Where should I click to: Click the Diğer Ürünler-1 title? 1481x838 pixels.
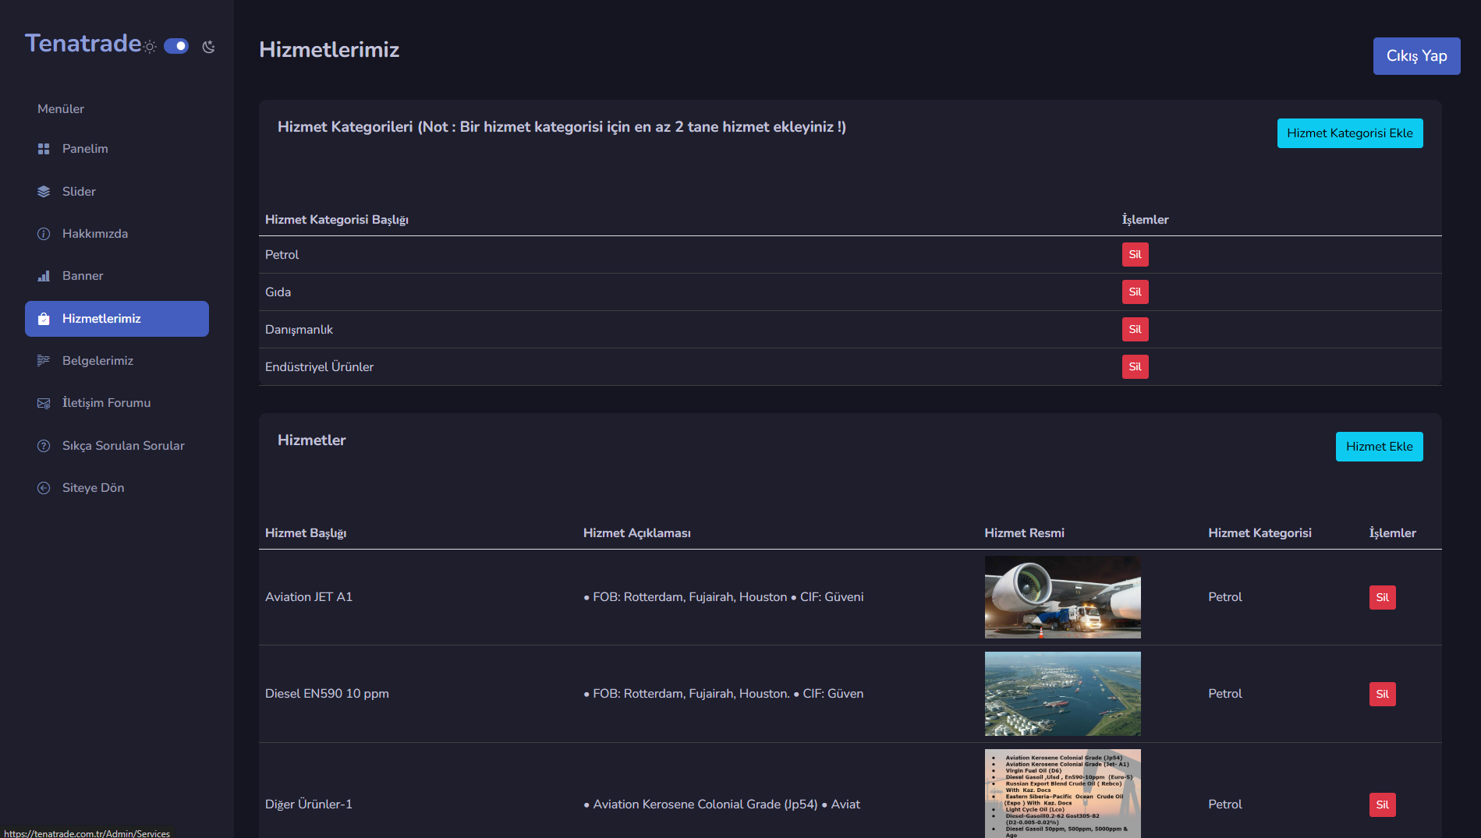pyautogui.click(x=309, y=804)
